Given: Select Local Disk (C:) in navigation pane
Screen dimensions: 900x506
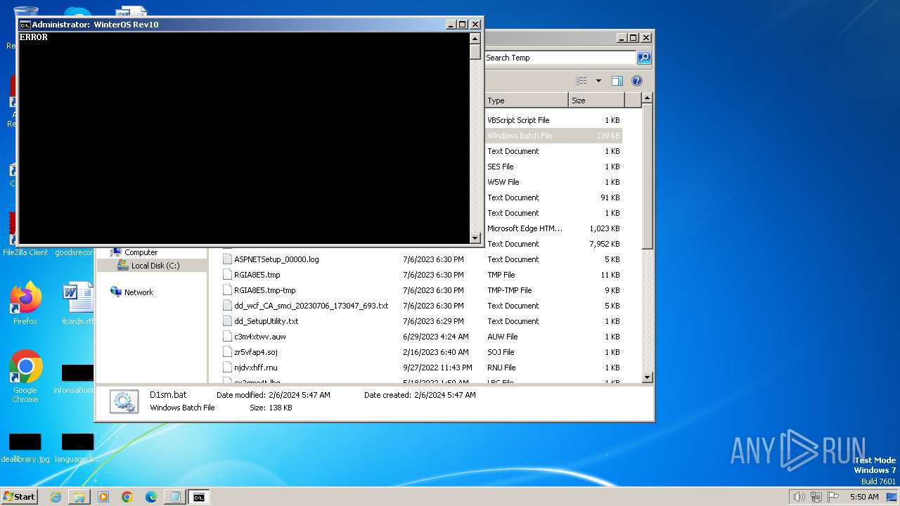Looking at the screenshot, I should [155, 266].
